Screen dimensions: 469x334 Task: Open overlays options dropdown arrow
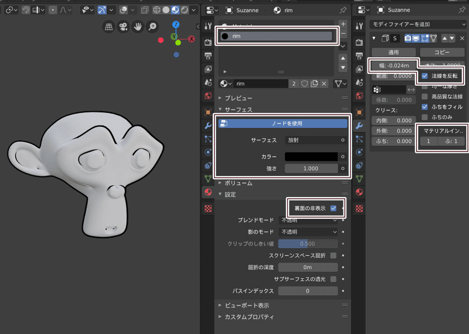(x=132, y=10)
